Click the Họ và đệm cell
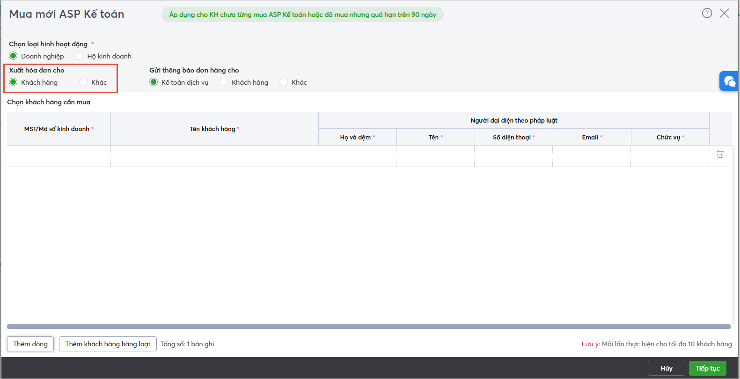This screenshot has width=740, height=379. pos(357,156)
